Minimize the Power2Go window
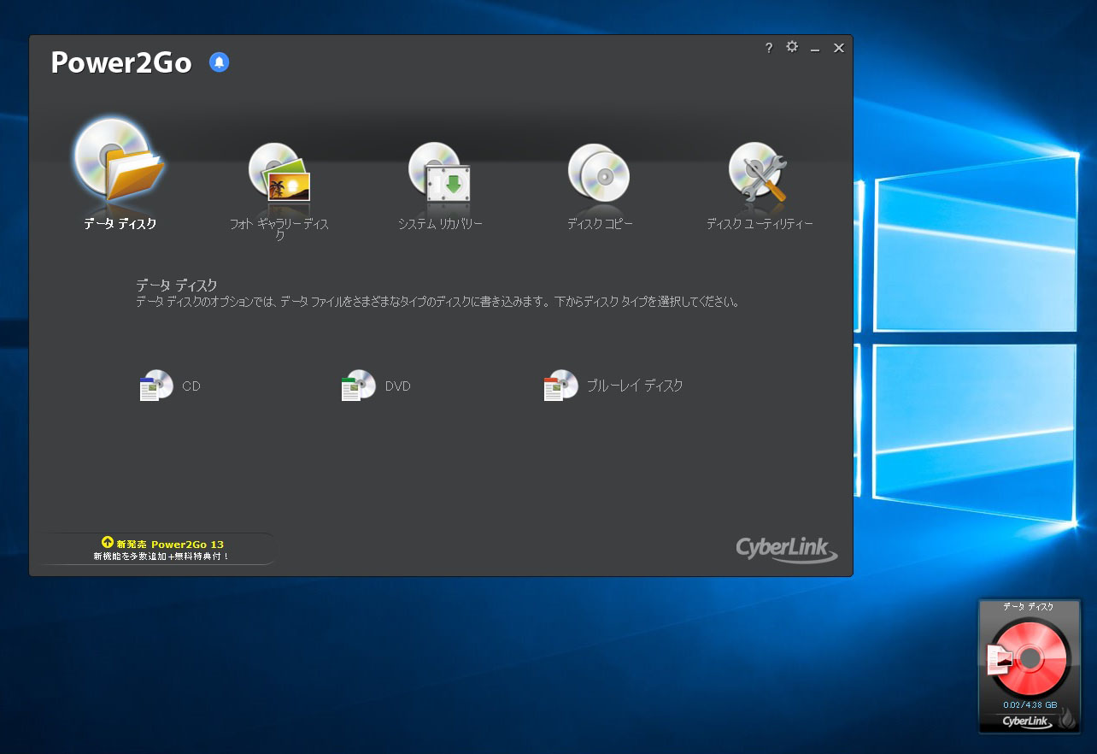 click(815, 49)
